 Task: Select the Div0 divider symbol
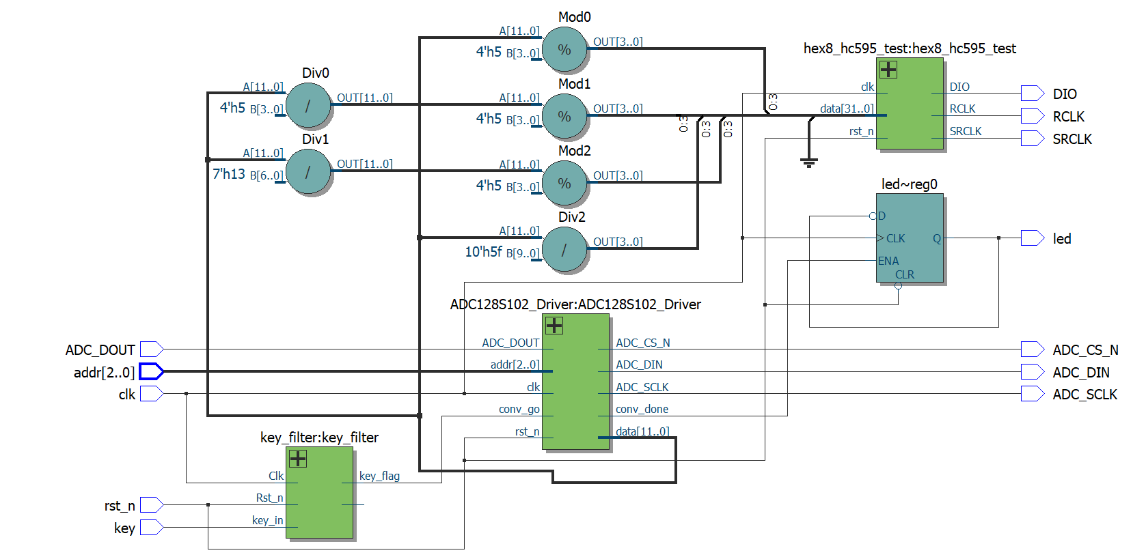308,106
